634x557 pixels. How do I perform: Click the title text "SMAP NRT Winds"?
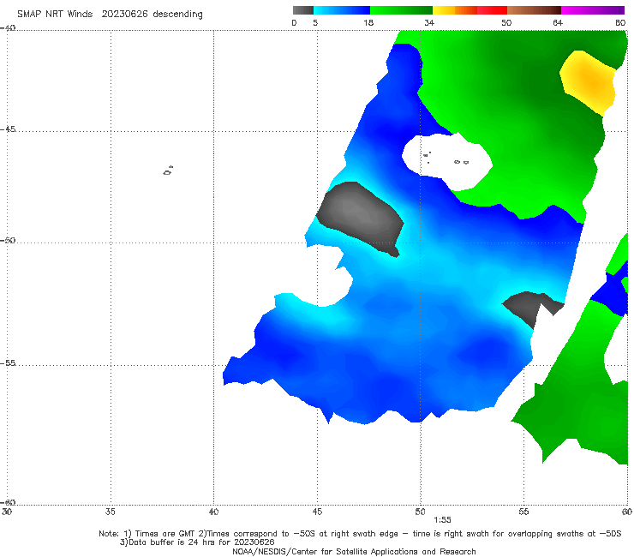55,15
